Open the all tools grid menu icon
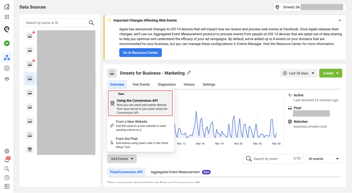Image resolution: width=352 pixels, height=193 pixels. pos(7,17)
